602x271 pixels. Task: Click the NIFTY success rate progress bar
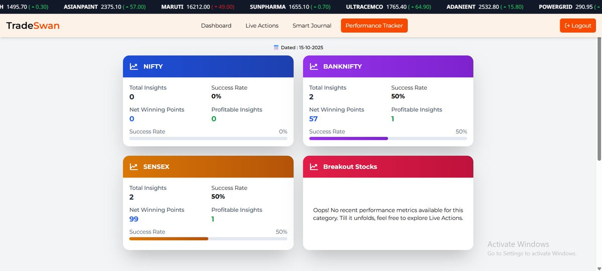coord(208,138)
